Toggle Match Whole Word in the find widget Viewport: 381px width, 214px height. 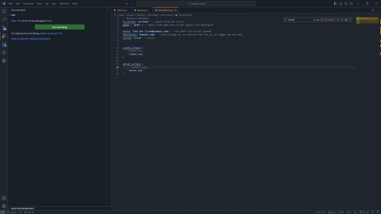point(318,20)
